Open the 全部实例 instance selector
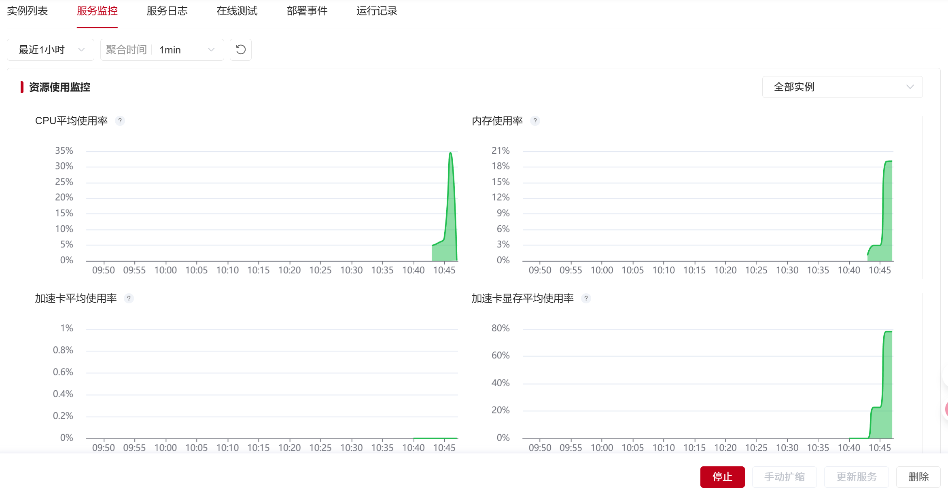This screenshot has height=489, width=948. coord(842,87)
